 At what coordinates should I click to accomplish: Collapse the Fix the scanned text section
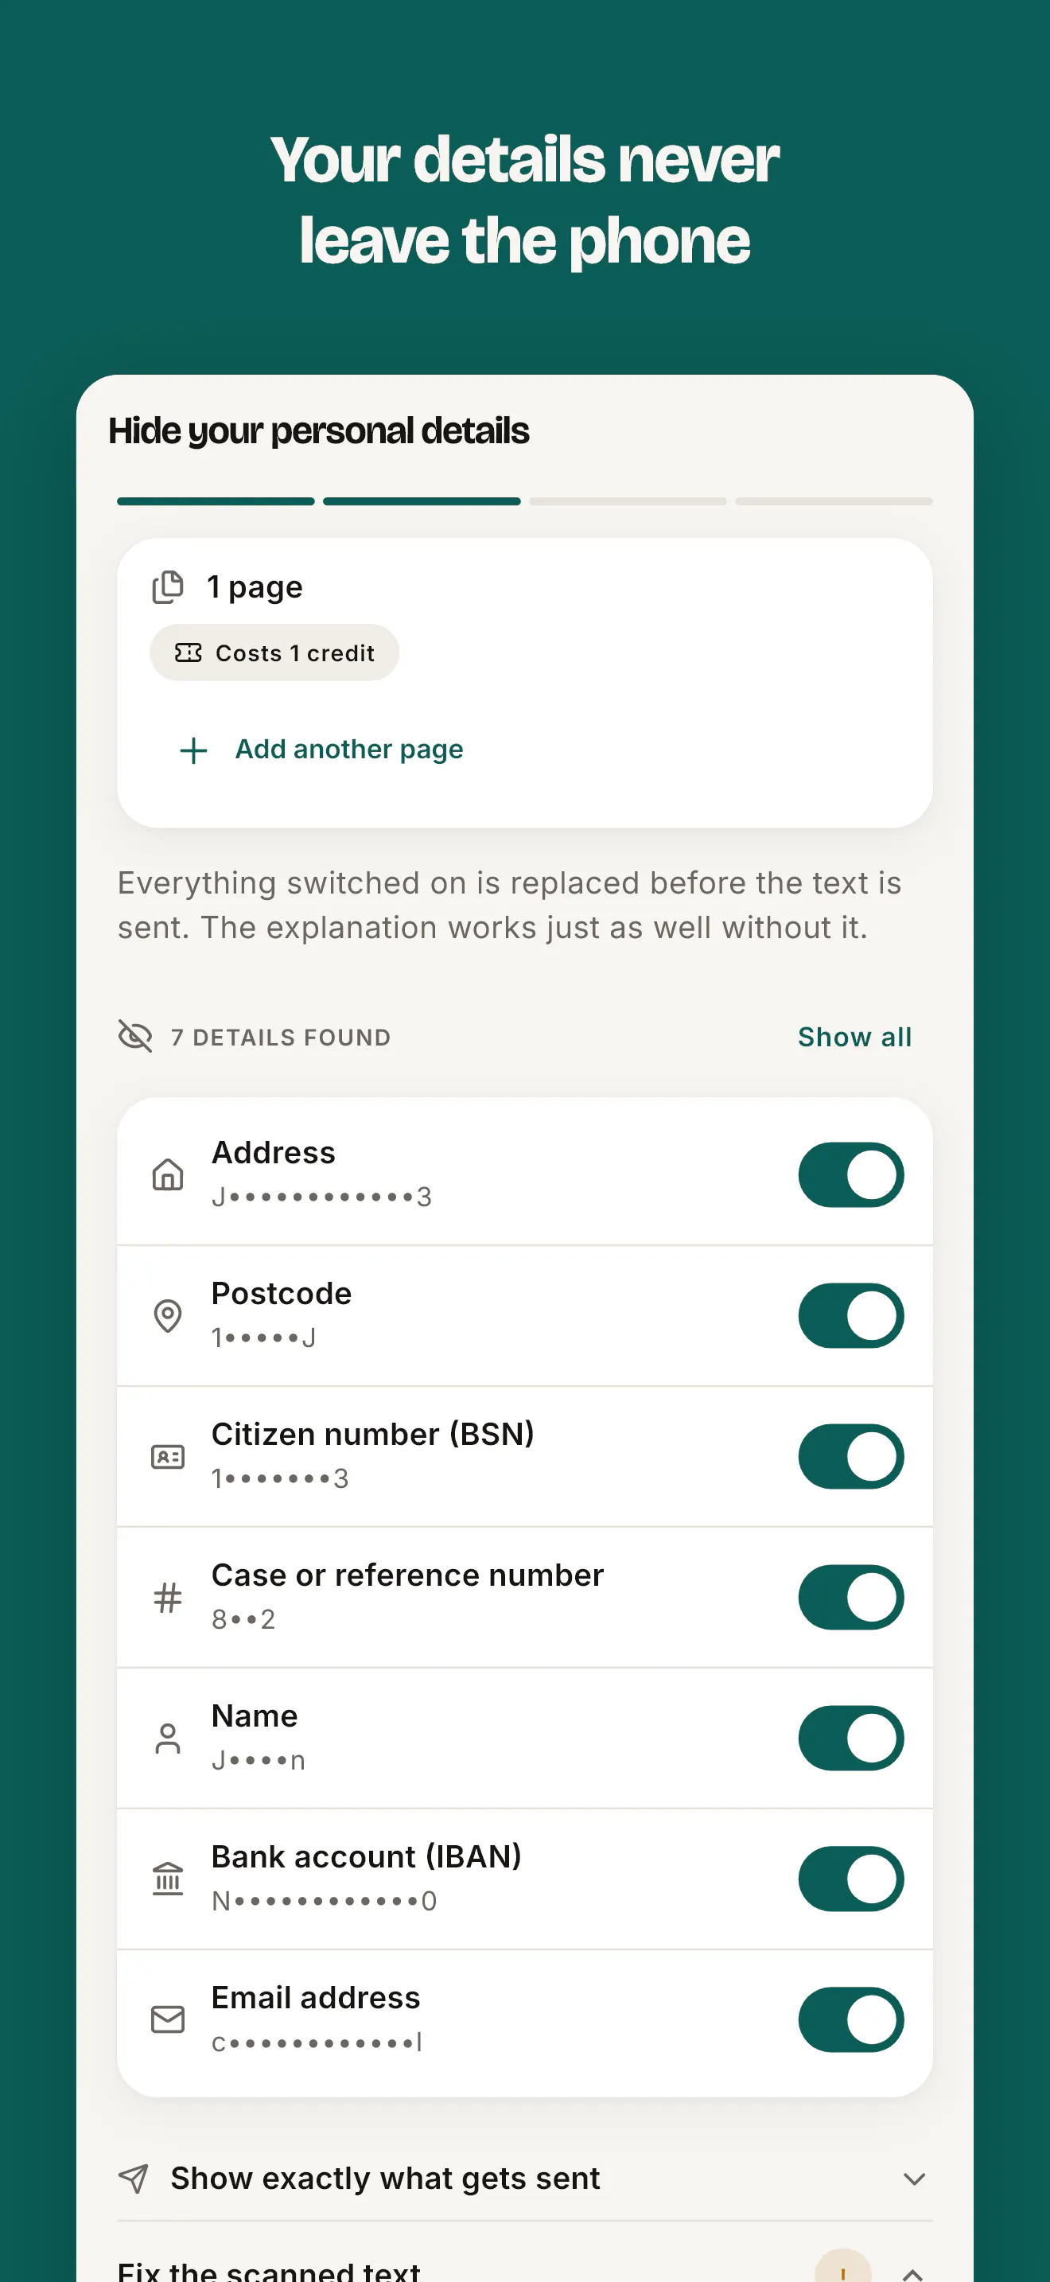pyautogui.click(x=912, y=2272)
